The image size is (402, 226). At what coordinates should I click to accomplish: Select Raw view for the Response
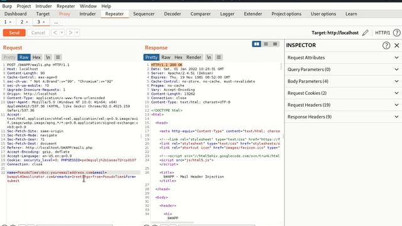coord(166,57)
